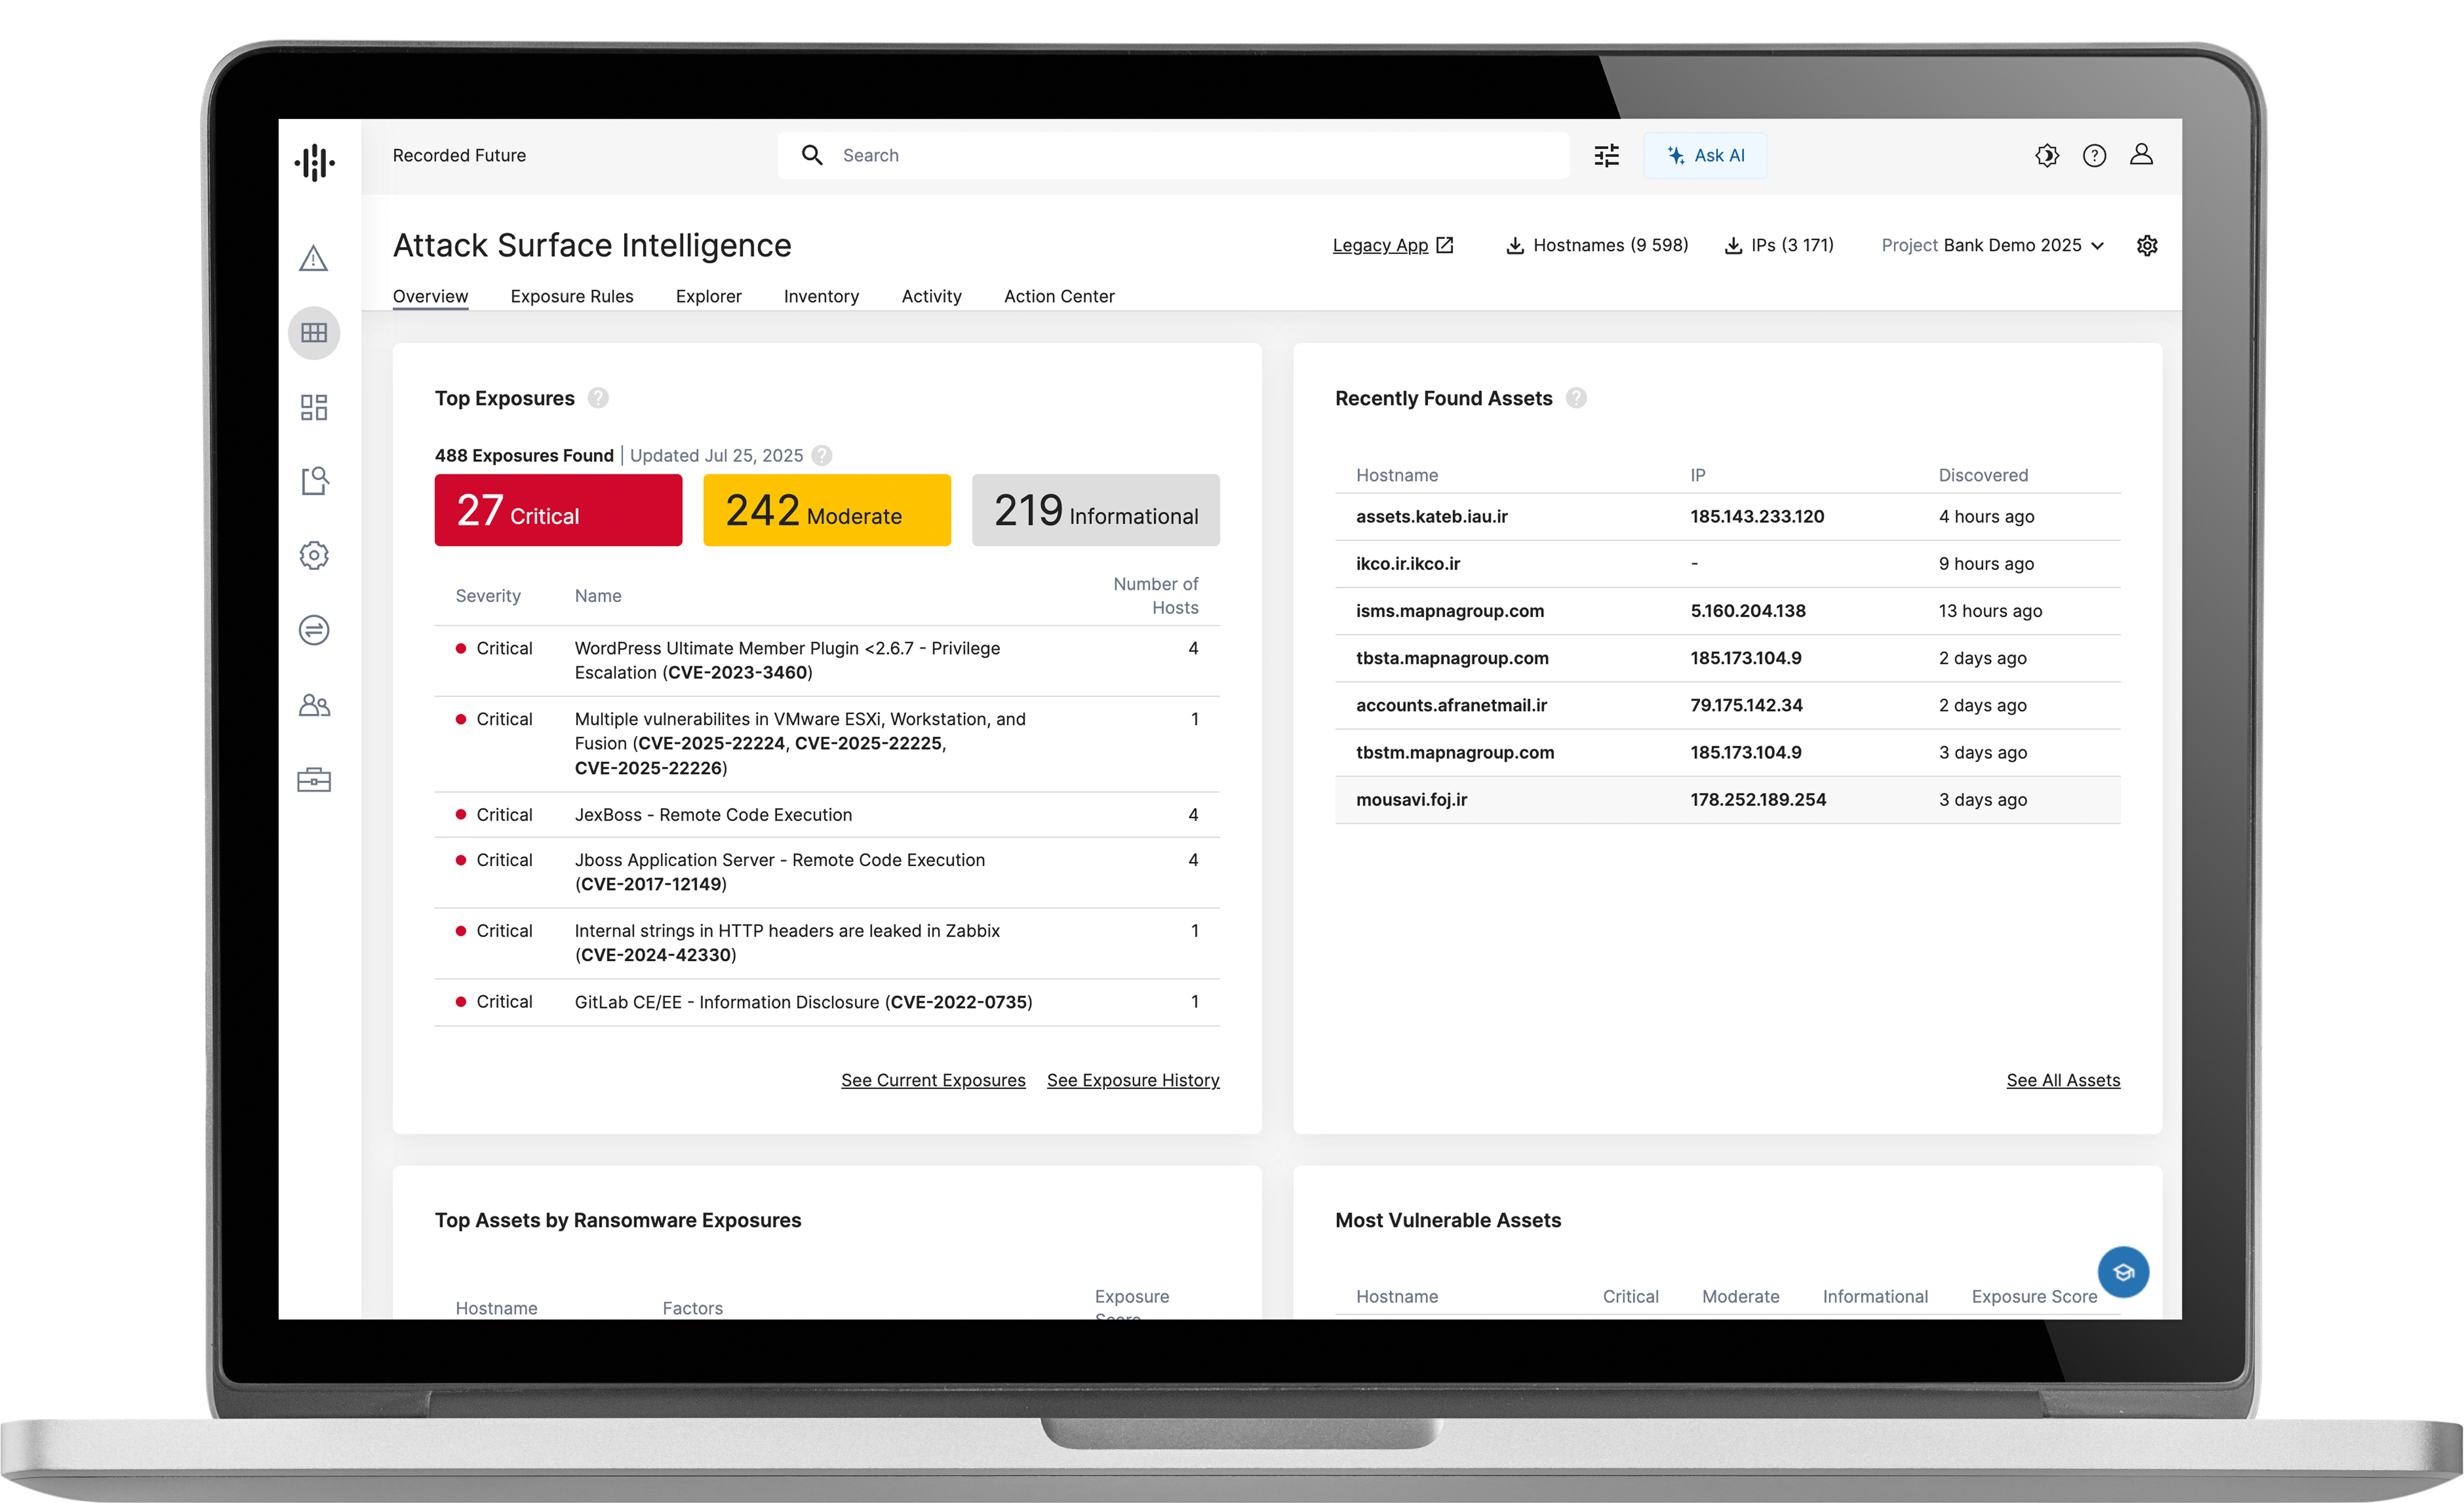
Task: Open See Current Exposures link
Action: [933, 1080]
